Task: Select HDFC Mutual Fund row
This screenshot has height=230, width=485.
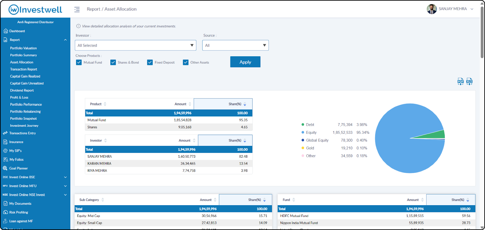Action: (x=376, y=216)
